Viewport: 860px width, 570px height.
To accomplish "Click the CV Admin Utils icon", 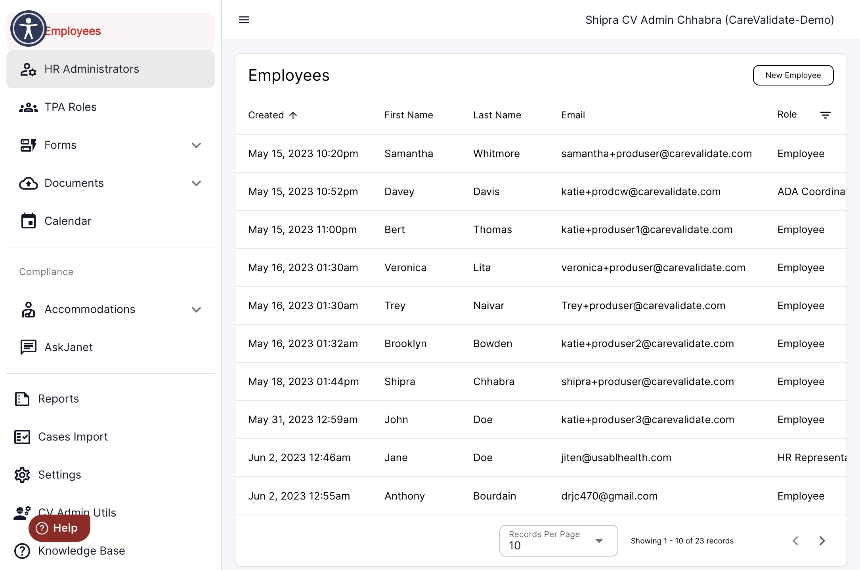I will click(x=22, y=513).
